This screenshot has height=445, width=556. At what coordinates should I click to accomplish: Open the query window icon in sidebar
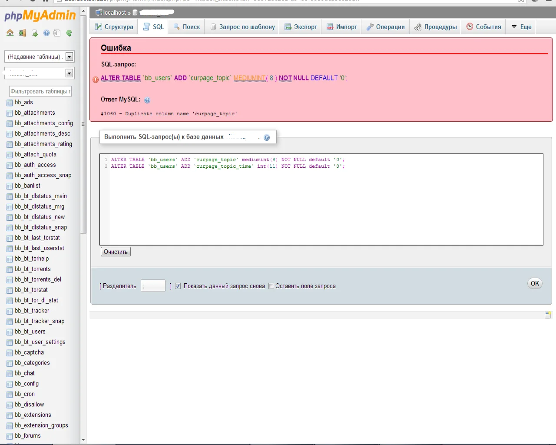tap(34, 33)
